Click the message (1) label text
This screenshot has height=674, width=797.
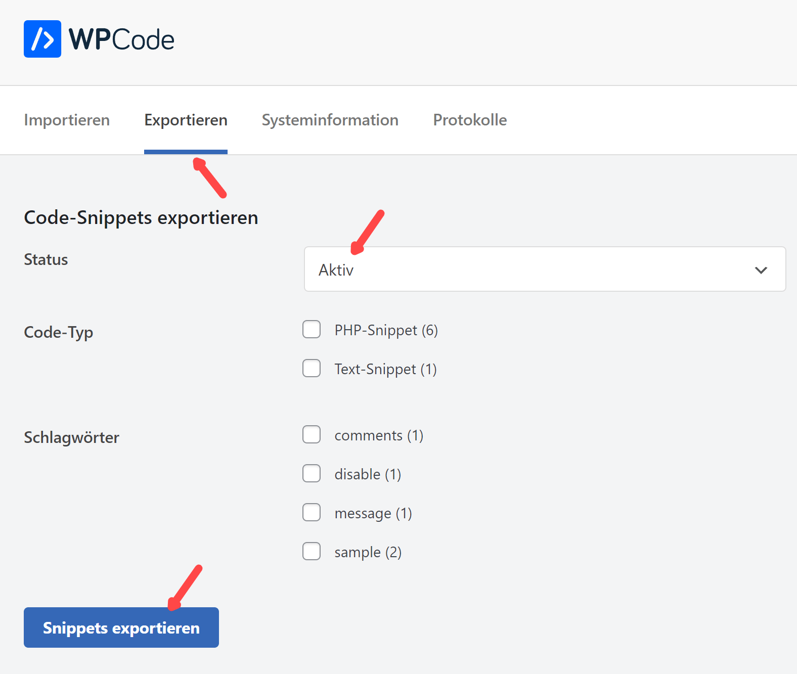[x=373, y=513]
